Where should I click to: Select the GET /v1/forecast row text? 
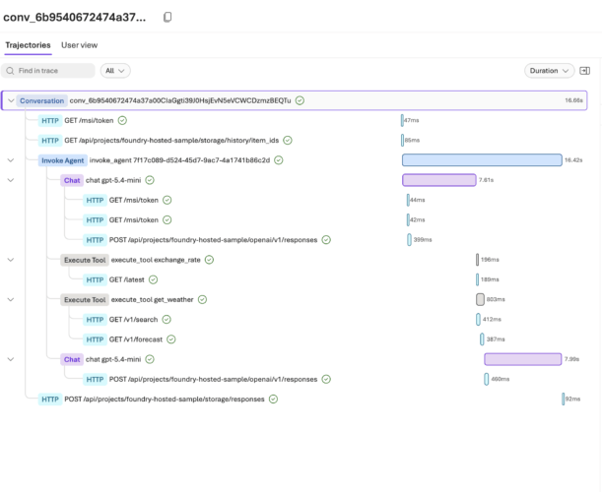click(x=136, y=339)
